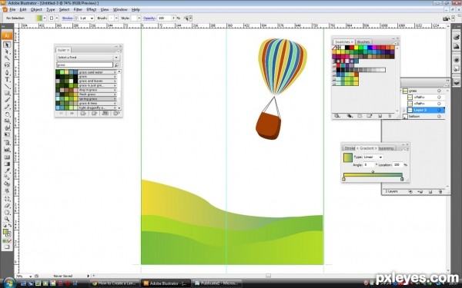Open the Select a Feed dropdown

(88, 58)
